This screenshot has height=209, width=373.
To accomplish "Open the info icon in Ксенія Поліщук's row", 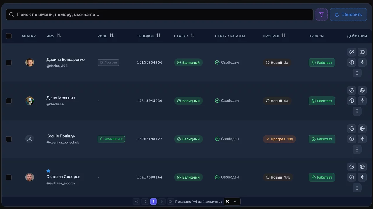I will coord(352,139).
